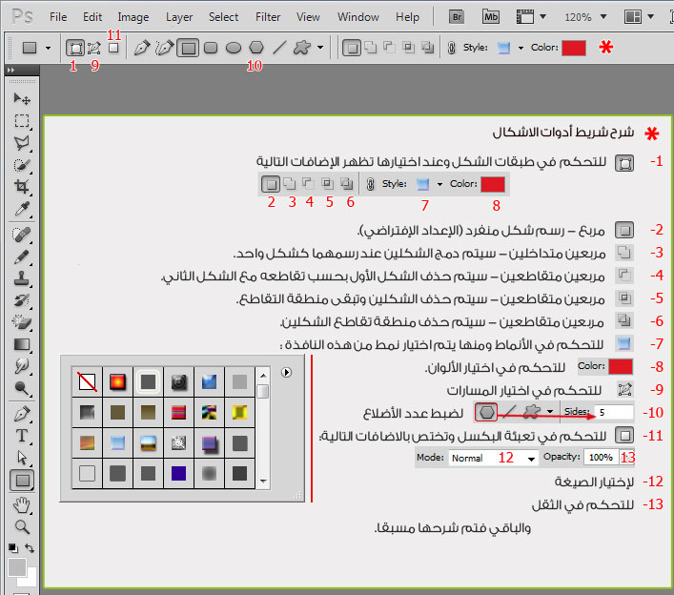Viewport: 674px width, 595px height.
Task: Pick the Pen tool in the options bar
Action: click(x=142, y=48)
